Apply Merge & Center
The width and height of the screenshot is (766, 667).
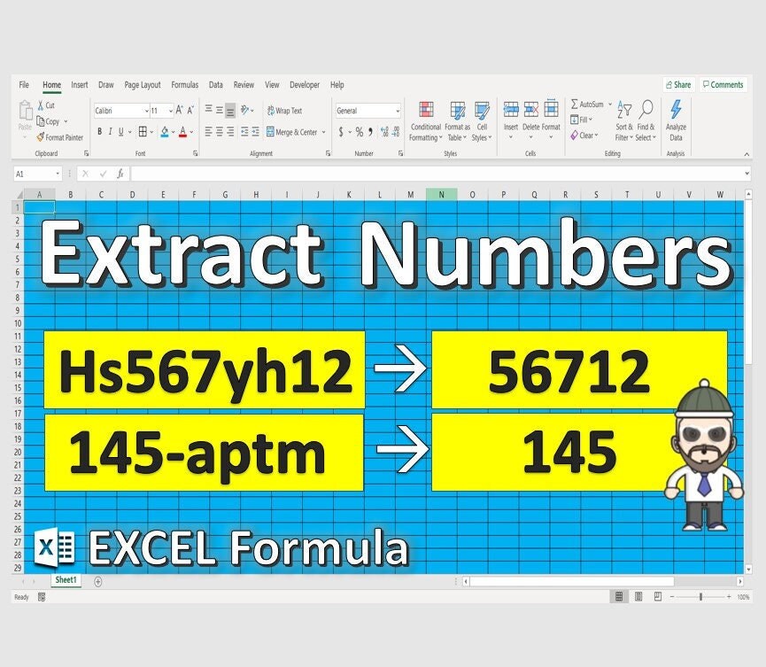293,131
